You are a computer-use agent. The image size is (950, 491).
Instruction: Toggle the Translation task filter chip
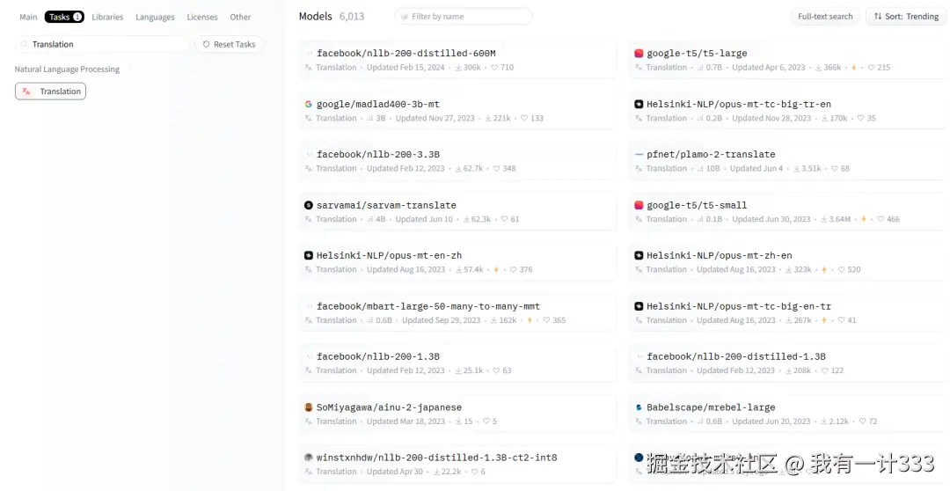(x=50, y=92)
